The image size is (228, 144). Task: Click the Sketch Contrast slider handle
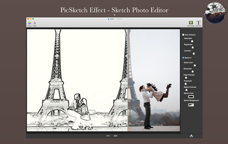186,90
